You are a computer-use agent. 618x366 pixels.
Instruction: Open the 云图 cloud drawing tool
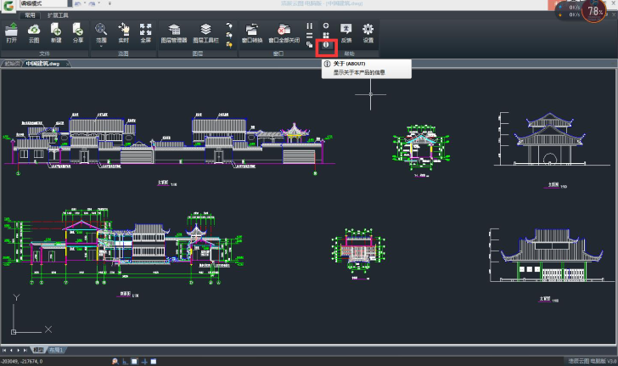pos(34,33)
